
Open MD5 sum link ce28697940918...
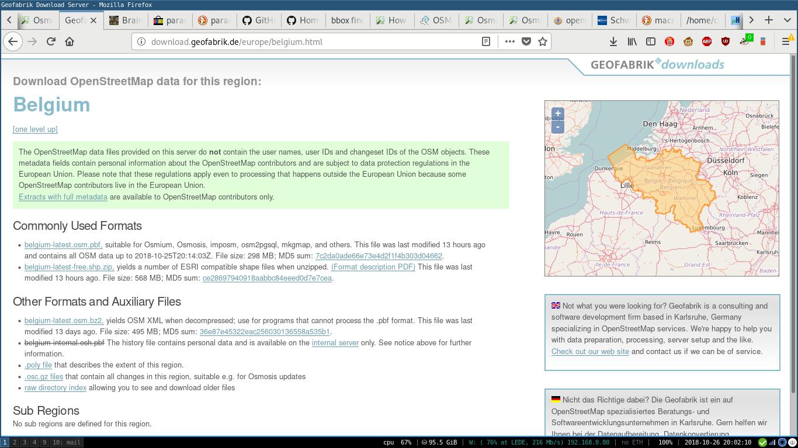(267, 278)
